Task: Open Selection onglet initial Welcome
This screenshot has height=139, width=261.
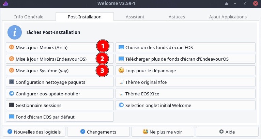Action: tap(185, 105)
